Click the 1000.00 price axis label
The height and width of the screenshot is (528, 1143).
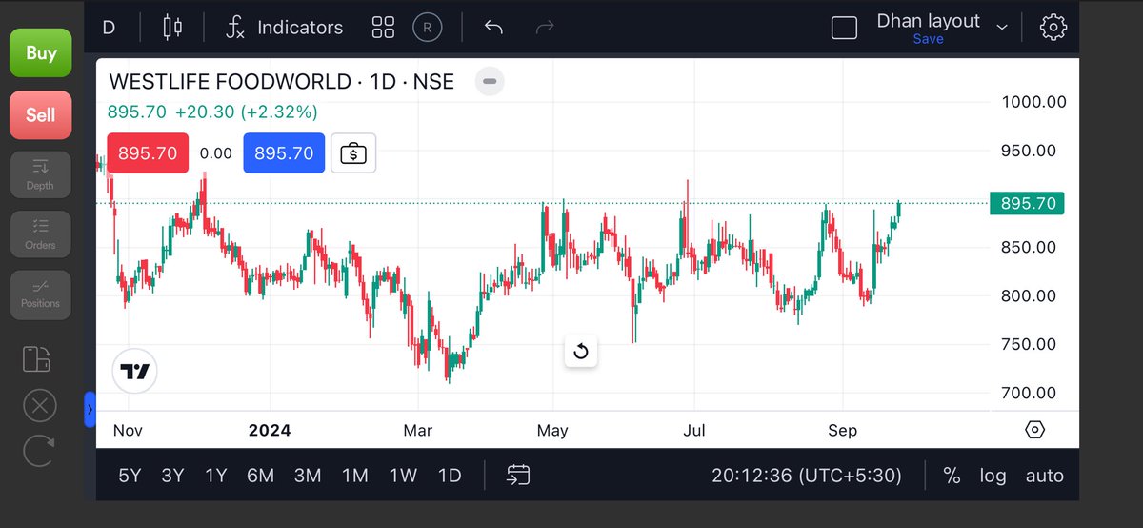[1033, 102]
